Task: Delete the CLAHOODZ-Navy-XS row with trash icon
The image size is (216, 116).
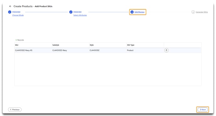Action: (x=166, y=50)
